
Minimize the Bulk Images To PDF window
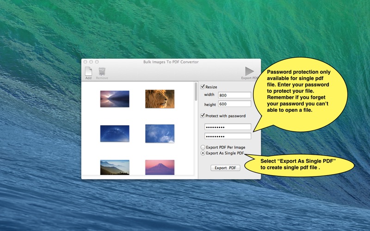(91, 62)
